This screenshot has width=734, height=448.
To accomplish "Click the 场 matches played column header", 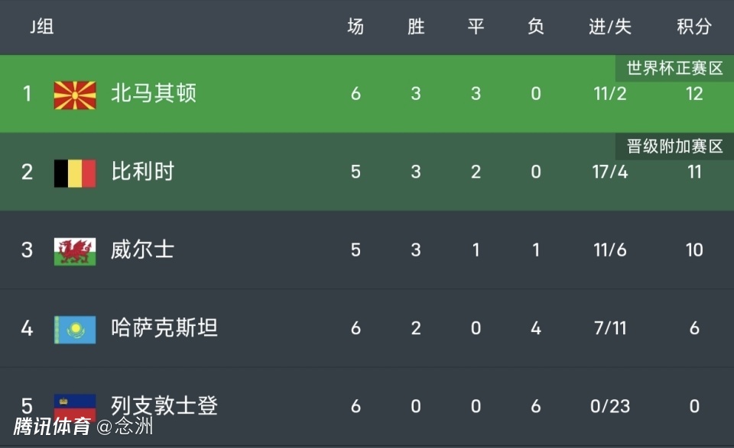I will point(356,27).
